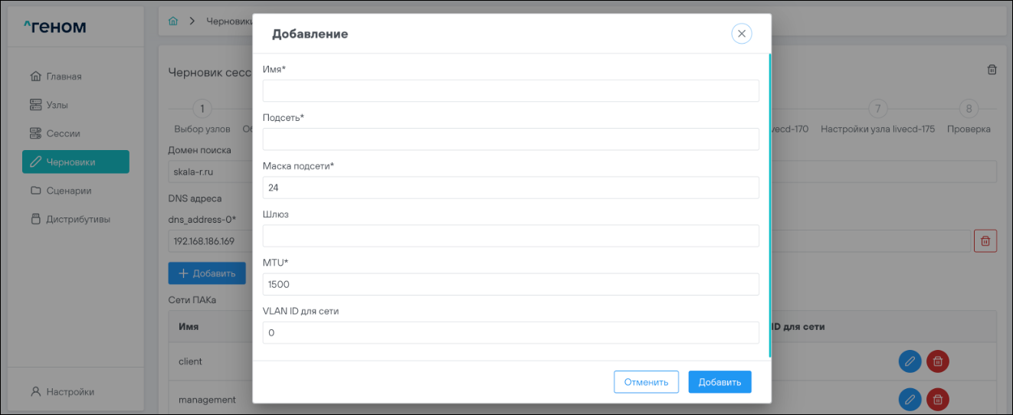
Task: Delete the client network row
Action: (938, 361)
